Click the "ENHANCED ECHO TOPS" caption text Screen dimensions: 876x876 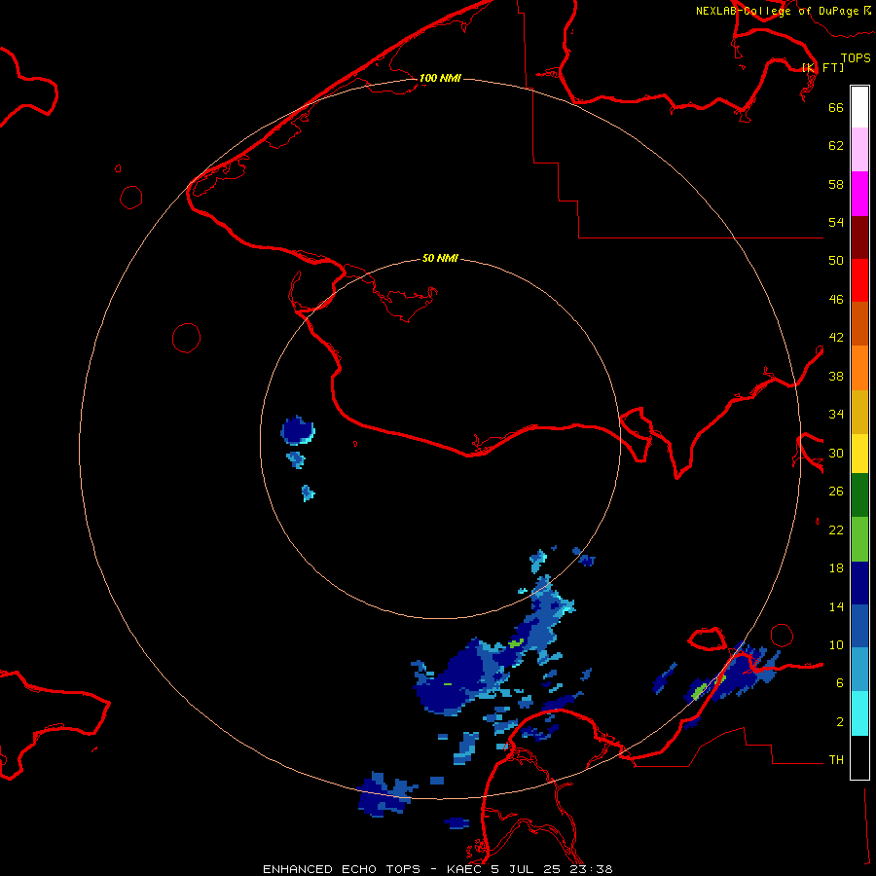pos(342,869)
